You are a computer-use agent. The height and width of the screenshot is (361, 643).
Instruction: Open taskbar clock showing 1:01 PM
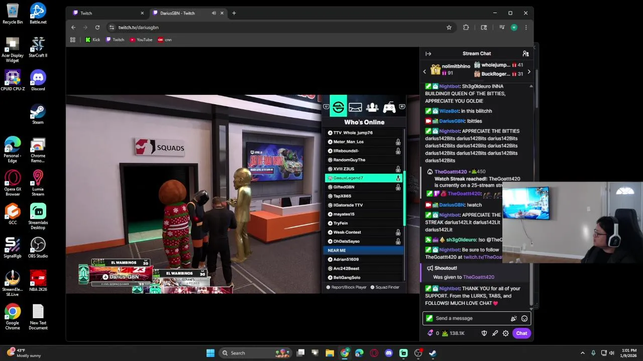click(629, 353)
